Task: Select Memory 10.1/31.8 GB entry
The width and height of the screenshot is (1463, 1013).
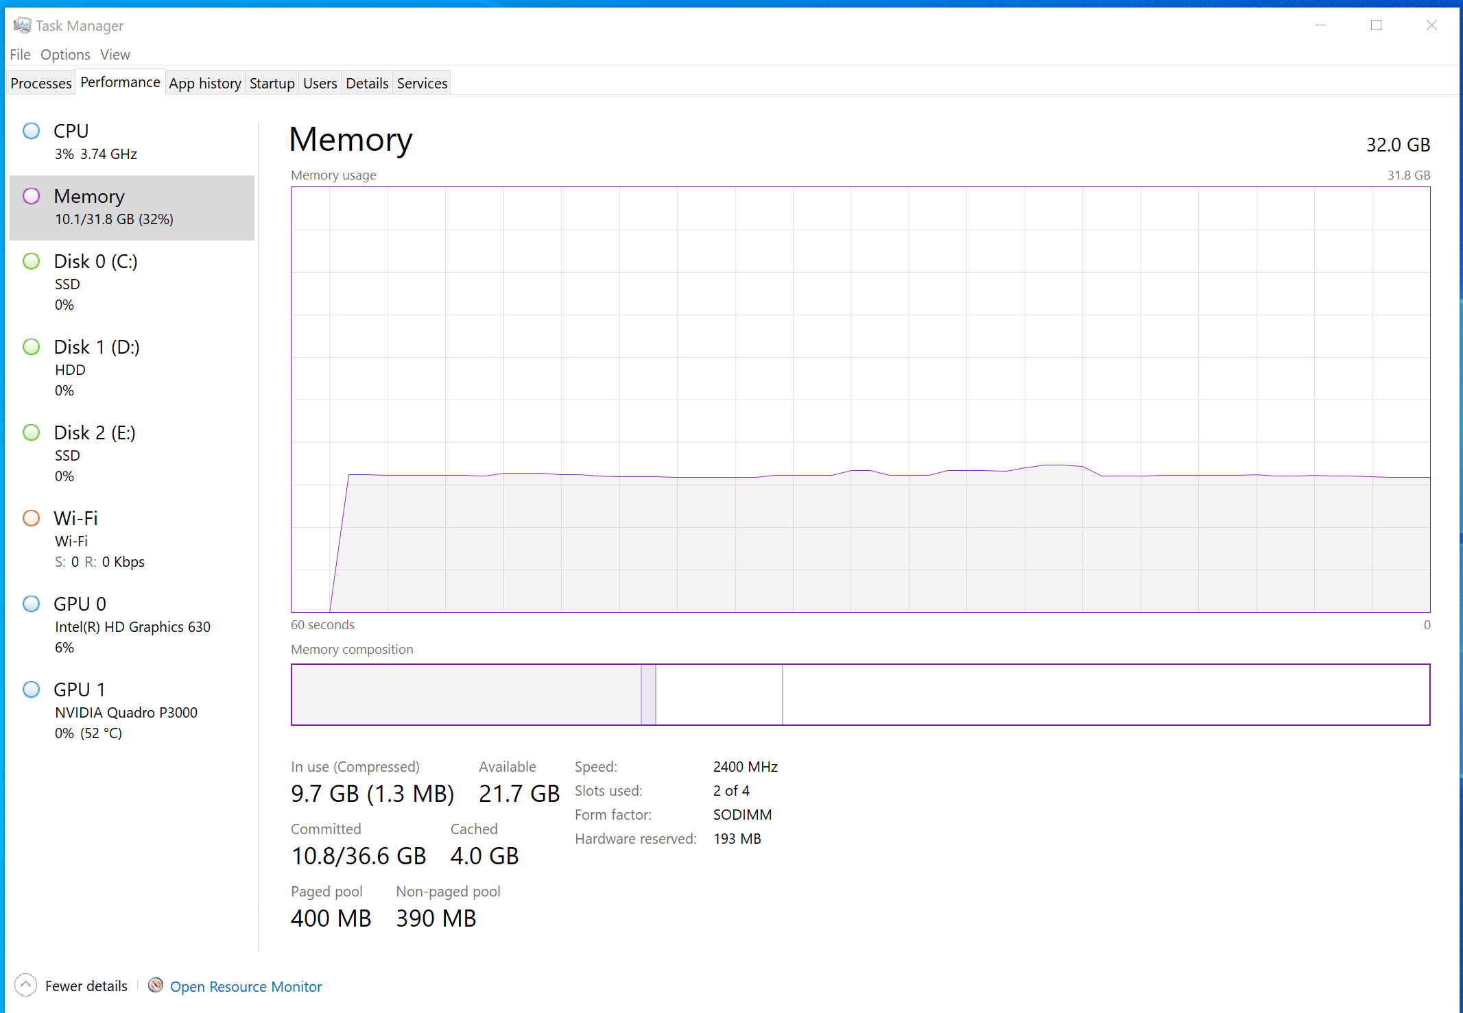Action: (132, 208)
